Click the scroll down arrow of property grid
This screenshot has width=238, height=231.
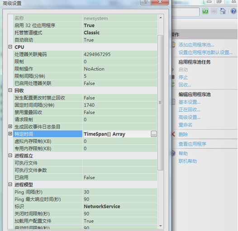161,226
